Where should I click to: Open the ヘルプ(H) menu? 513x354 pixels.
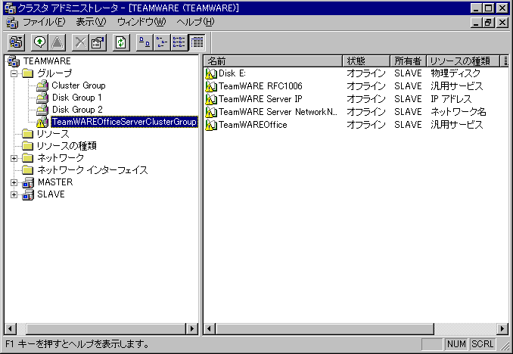click(195, 22)
